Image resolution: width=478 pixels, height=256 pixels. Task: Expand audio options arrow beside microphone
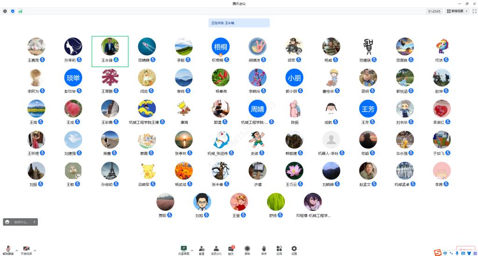[16, 250]
